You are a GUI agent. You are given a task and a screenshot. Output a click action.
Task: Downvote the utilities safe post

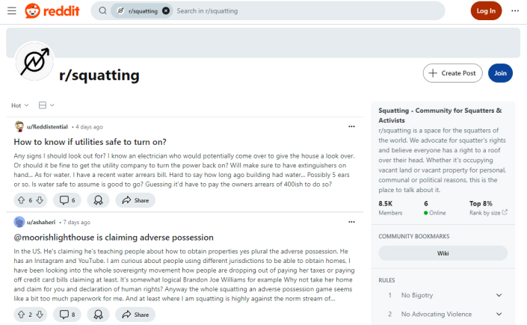[40, 200]
